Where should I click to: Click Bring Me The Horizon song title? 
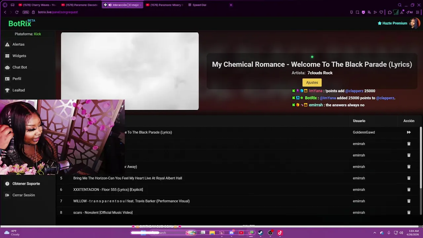[x=128, y=178]
